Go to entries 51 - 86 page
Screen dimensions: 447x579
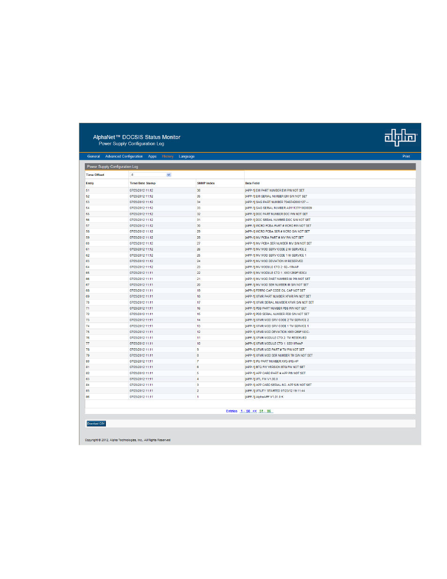coord(265,411)
